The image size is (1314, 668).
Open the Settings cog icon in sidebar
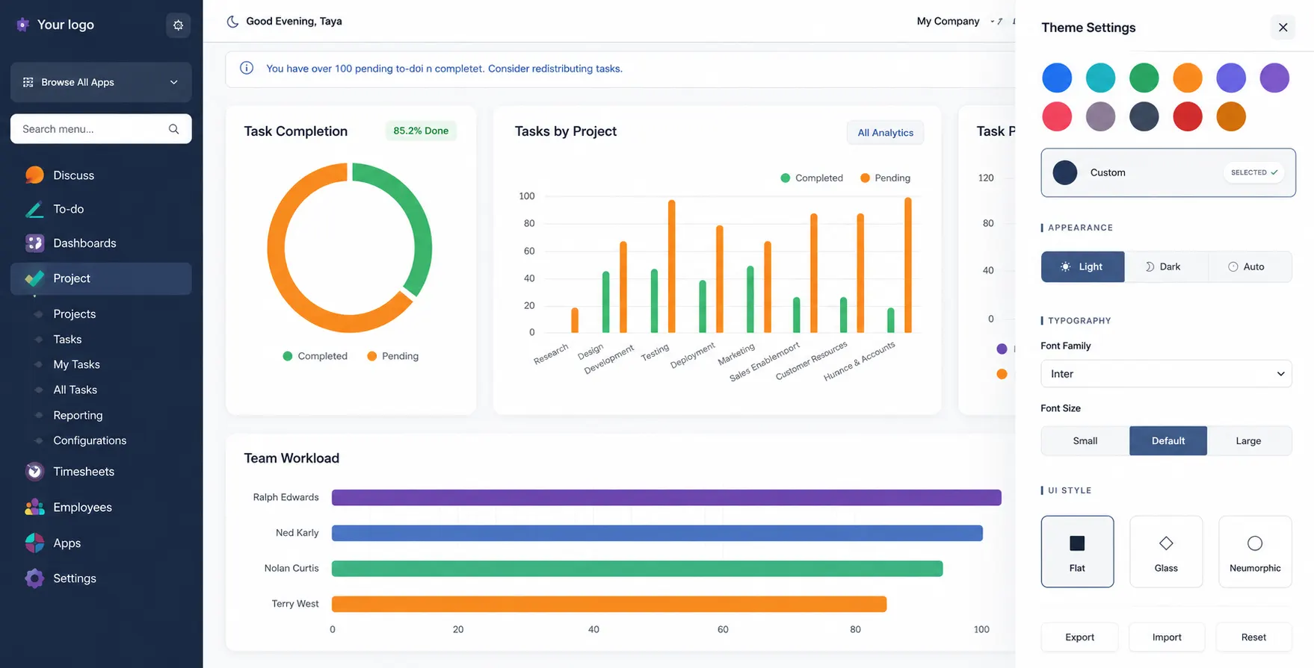pyautogui.click(x=34, y=578)
